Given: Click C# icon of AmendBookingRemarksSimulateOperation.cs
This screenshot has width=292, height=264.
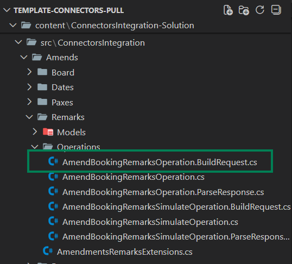Looking at the screenshot, I should (53, 221).
